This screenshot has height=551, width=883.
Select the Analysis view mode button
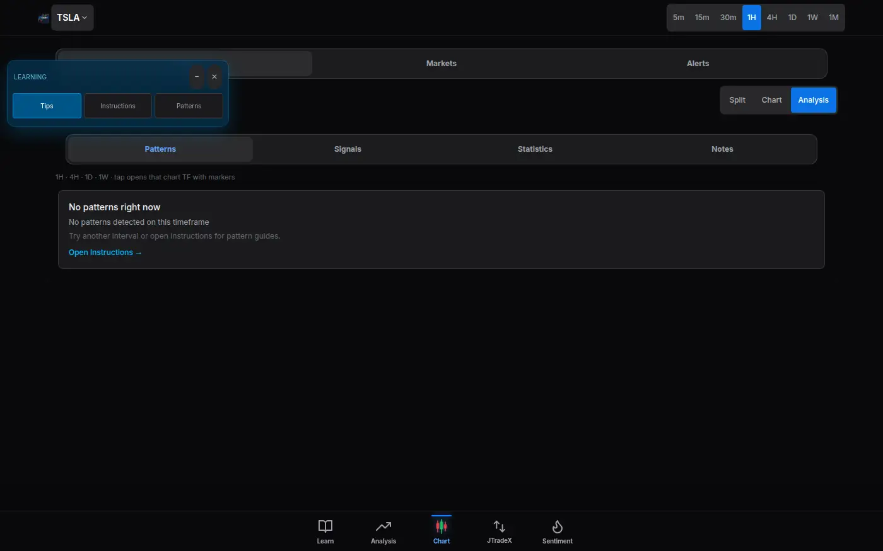coord(814,100)
